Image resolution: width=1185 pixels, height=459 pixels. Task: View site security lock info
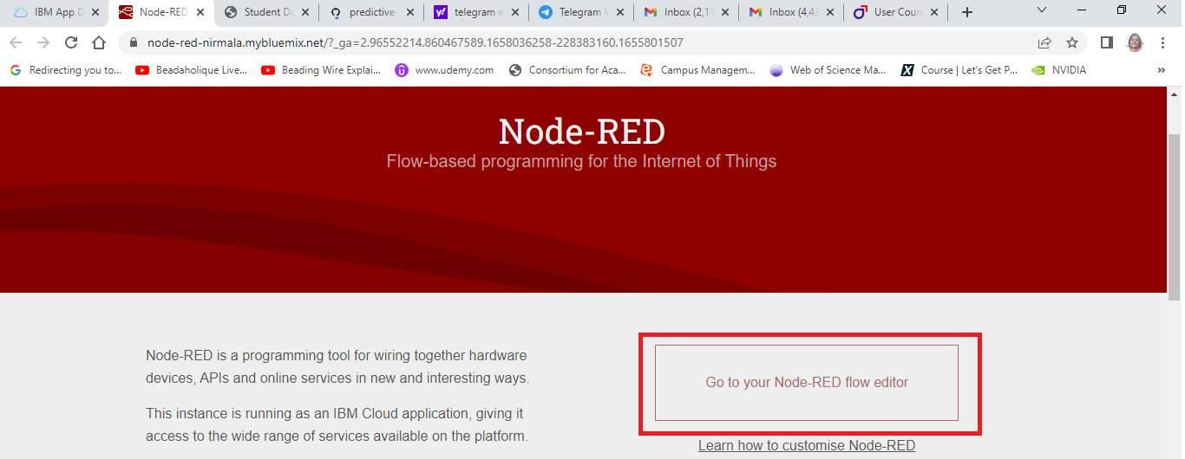coord(133,42)
